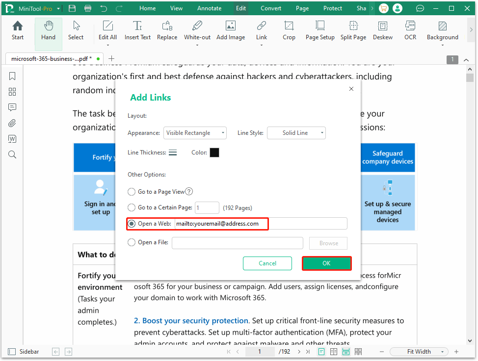
Task: Select the Open a File radio button
Action: click(x=131, y=241)
